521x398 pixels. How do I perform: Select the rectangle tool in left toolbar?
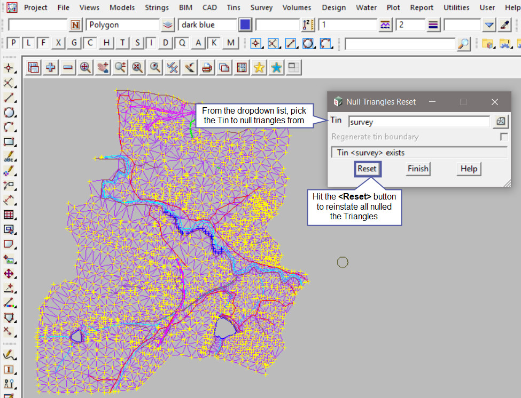pos(9,142)
